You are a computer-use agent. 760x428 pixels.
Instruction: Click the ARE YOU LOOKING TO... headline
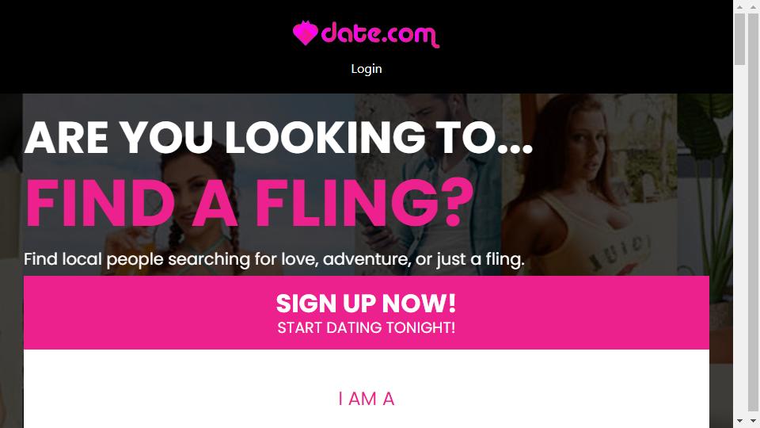(279, 137)
